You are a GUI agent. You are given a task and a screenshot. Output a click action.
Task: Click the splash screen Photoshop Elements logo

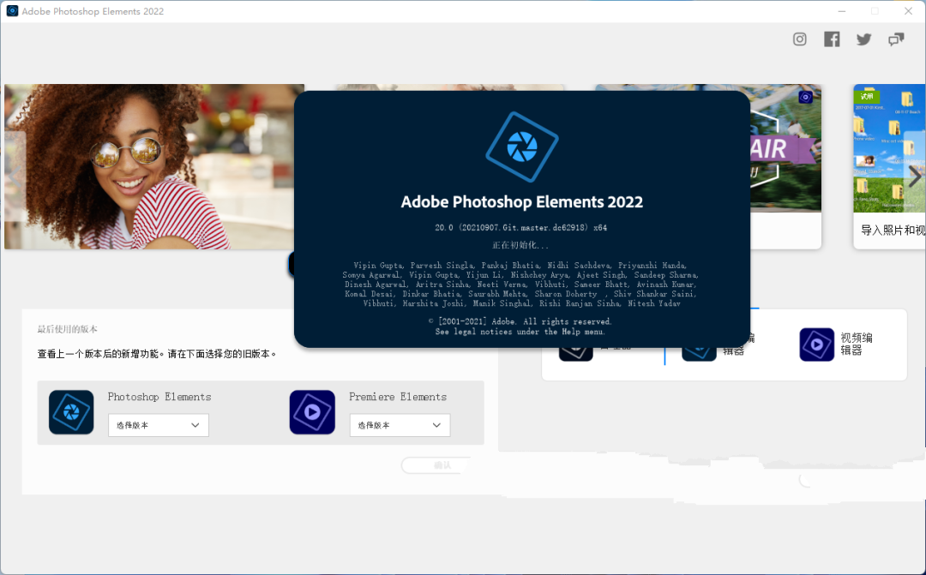click(522, 147)
